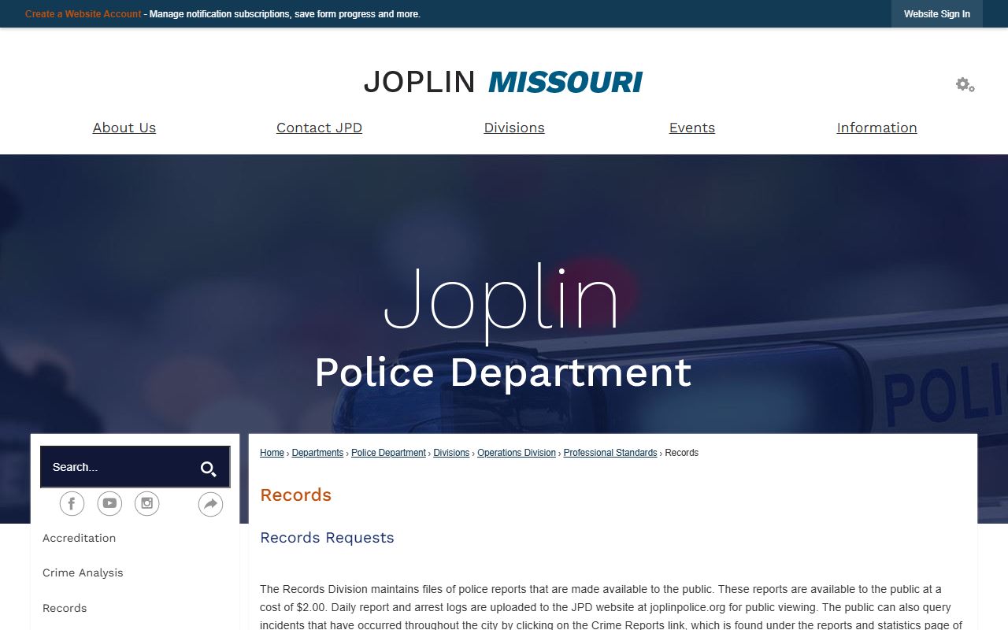The width and height of the screenshot is (1008, 630).
Task: Click the Website Sign In button
Action: tap(937, 14)
